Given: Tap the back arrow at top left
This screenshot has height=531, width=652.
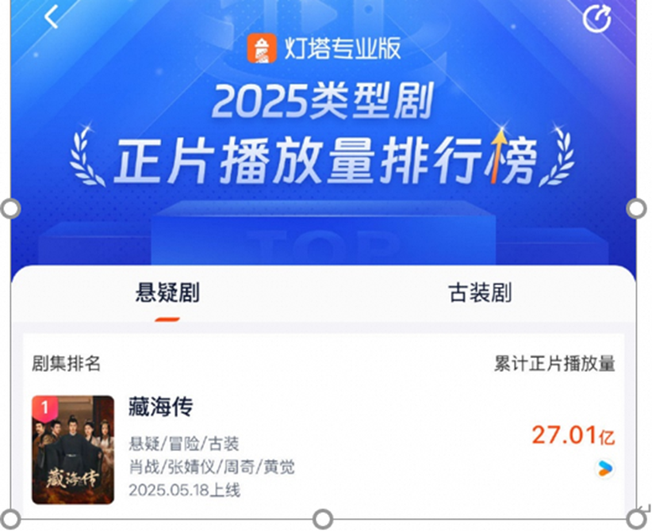Looking at the screenshot, I should point(51,17).
